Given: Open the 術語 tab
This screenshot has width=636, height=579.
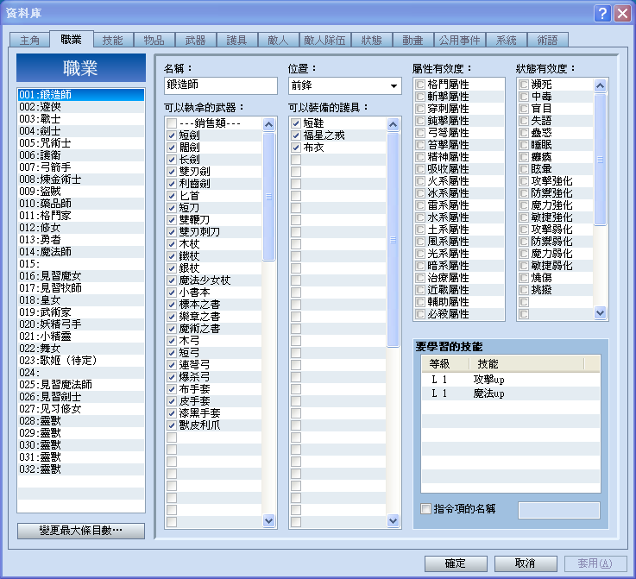Looking at the screenshot, I should pyautogui.click(x=547, y=41).
